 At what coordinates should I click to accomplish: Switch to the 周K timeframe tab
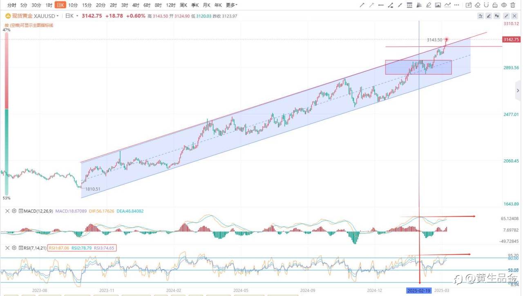183,5
